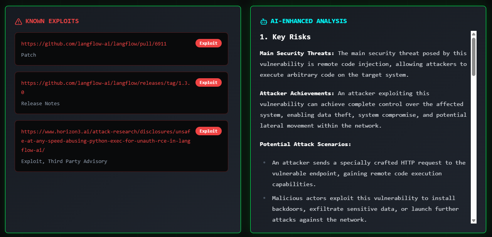Click the "Exploit, Third Party Advisory" label
The width and height of the screenshot is (492, 237).
(64, 161)
